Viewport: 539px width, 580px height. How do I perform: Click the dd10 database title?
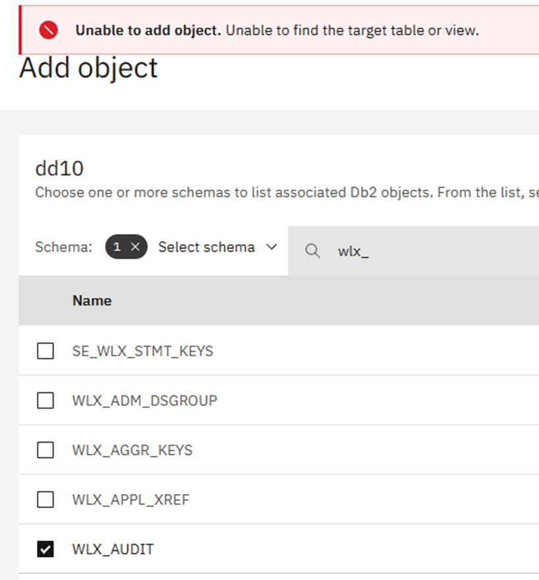[59, 168]
